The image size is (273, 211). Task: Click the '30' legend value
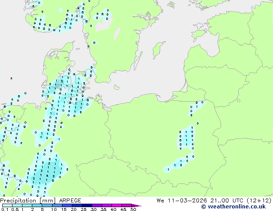pos(93,209)
